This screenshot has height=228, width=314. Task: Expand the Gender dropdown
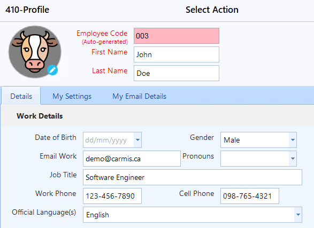[x=293, y=140]
